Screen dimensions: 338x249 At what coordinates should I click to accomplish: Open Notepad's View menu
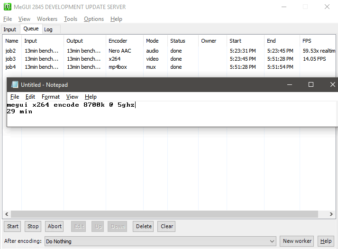click(72, 97)
